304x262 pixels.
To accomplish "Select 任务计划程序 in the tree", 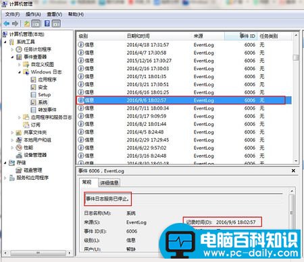I will (37, 49).
